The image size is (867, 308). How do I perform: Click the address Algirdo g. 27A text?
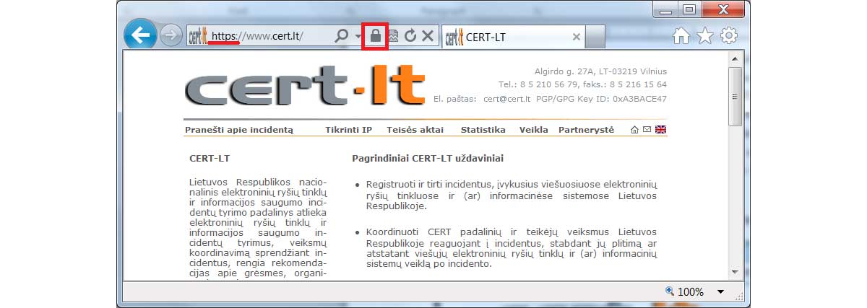coord(600,71)
